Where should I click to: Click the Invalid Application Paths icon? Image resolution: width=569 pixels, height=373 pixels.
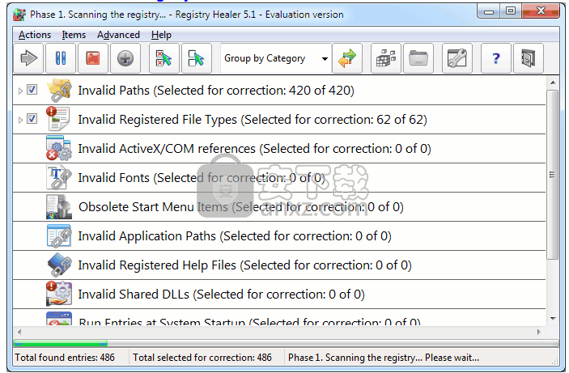pos(59,235)
